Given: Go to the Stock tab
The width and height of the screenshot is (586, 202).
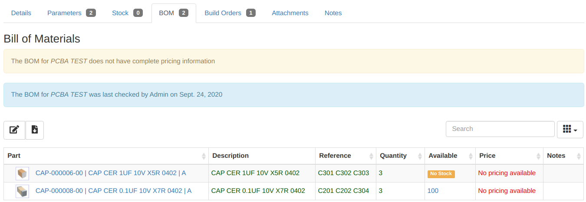Looking at the screenshot, I should click(127, 13).
